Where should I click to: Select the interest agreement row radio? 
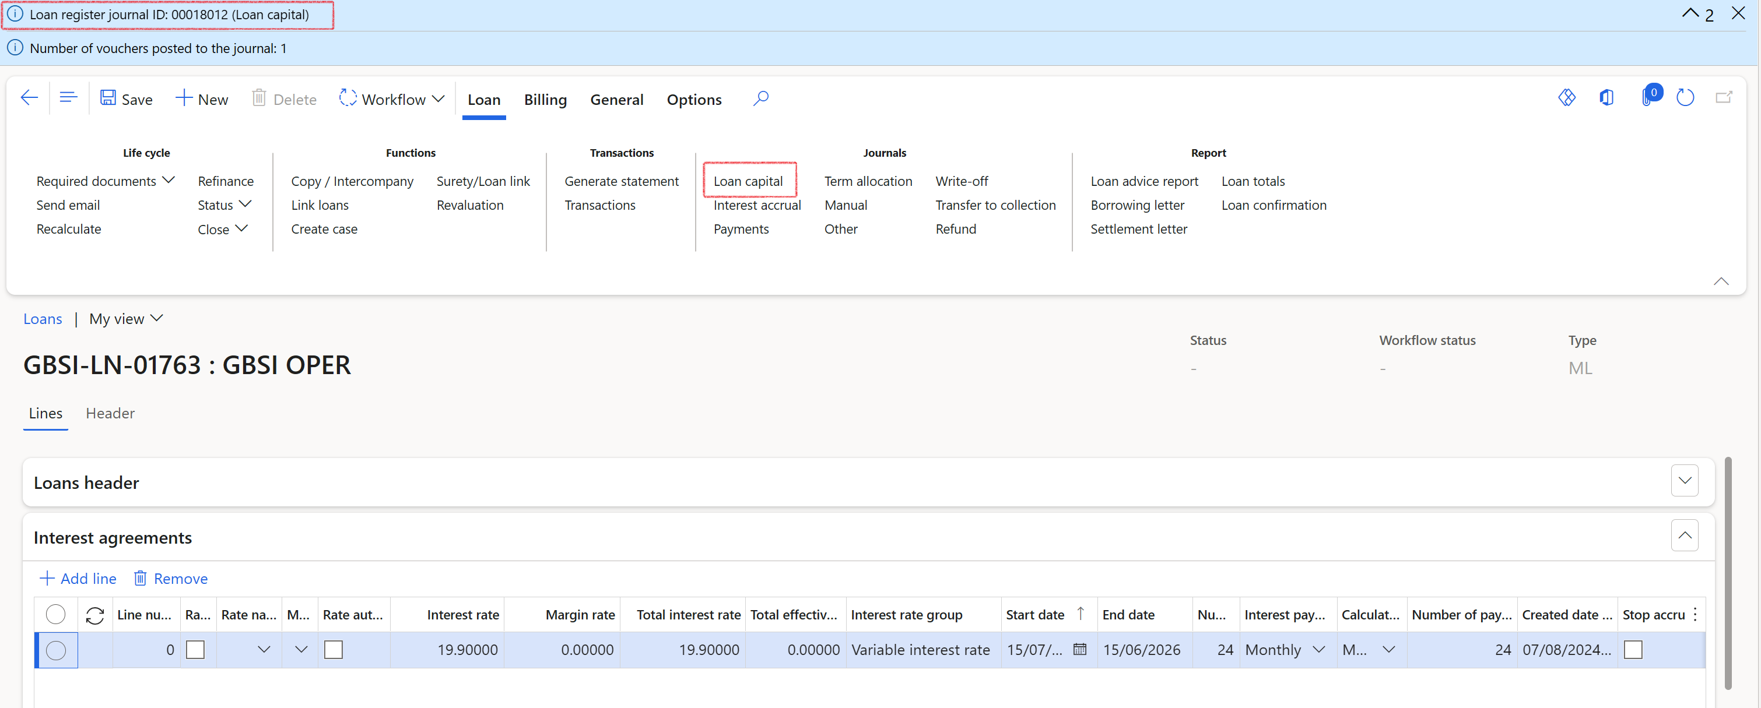[56, 650]
